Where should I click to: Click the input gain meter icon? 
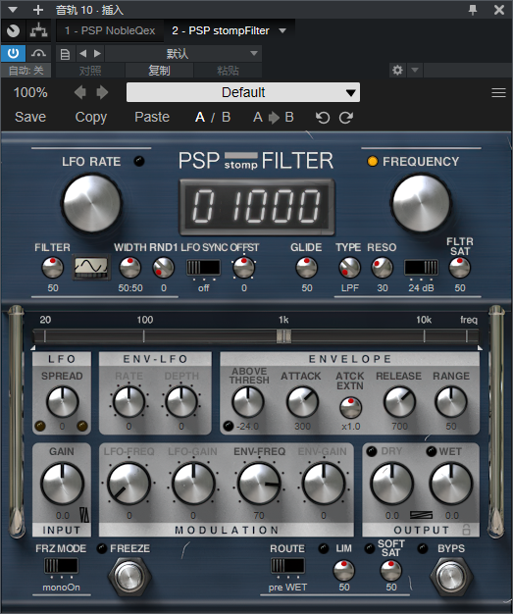click(84, 515)
